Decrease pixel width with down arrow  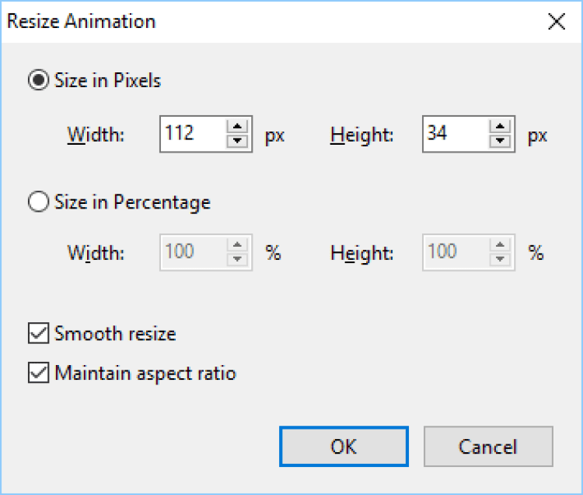[236, 142]
